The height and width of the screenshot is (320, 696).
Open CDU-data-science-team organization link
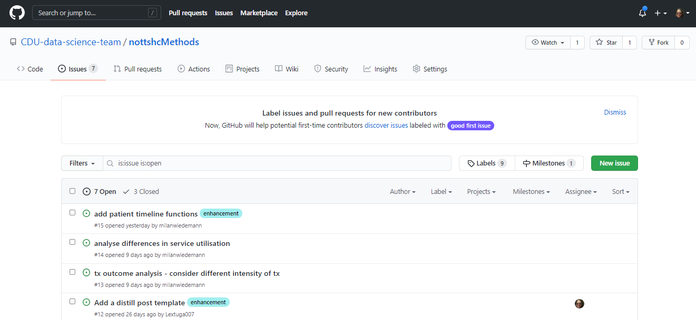pyautogui.click(x=71, y=42)
